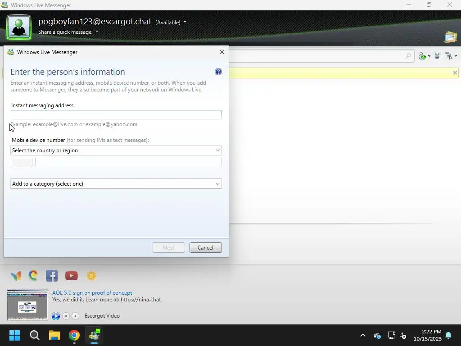The height and width of the screenshot is (346, 461).
Task: Open the YouTube tab icon
Action: [72, 276]
